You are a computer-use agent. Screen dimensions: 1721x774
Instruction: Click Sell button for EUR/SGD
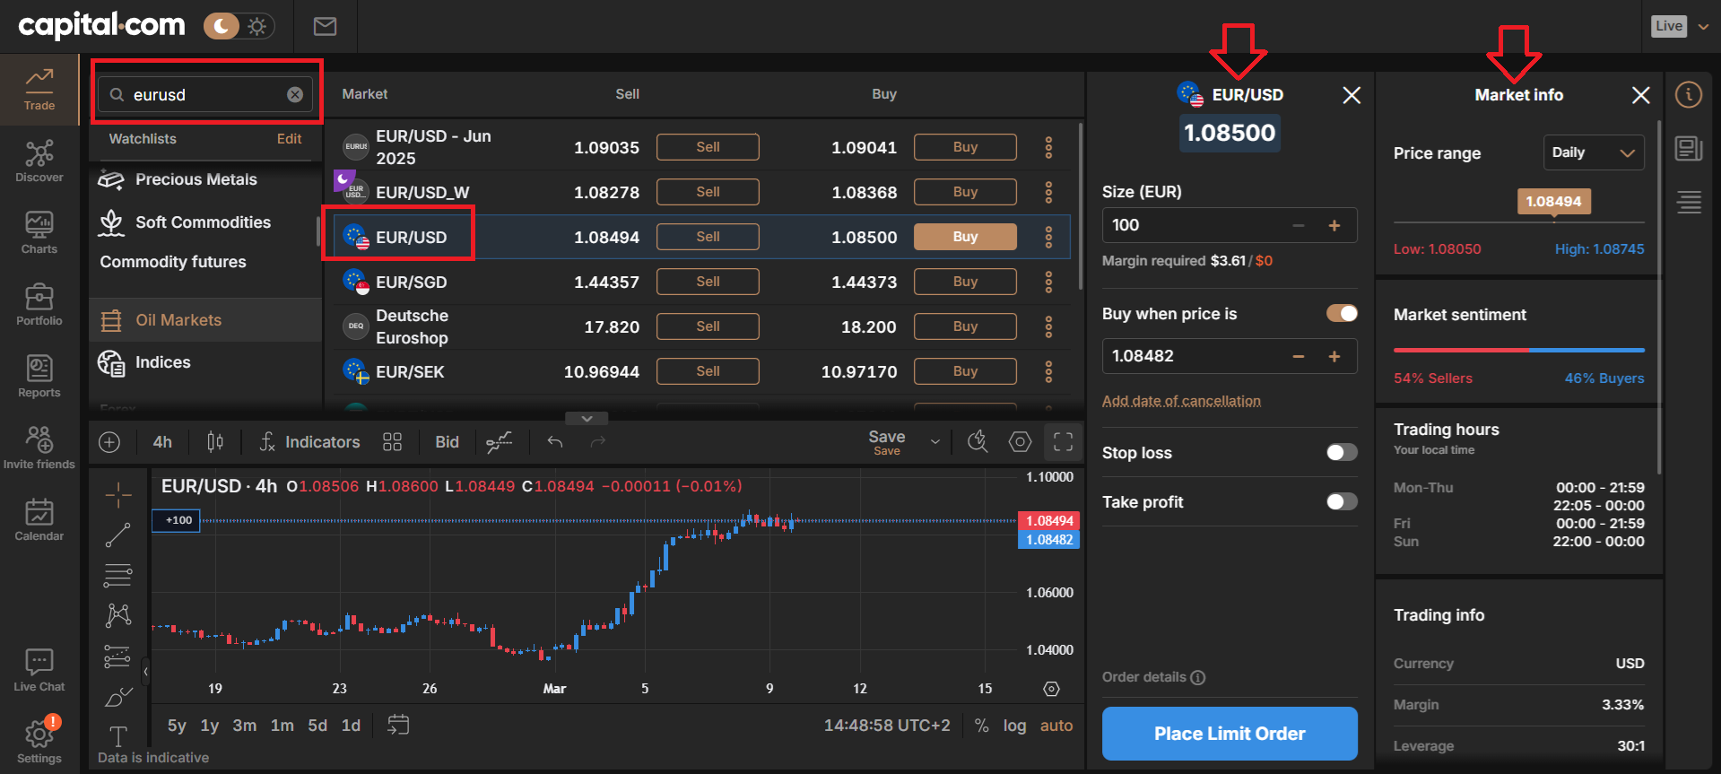coord(708,282)
